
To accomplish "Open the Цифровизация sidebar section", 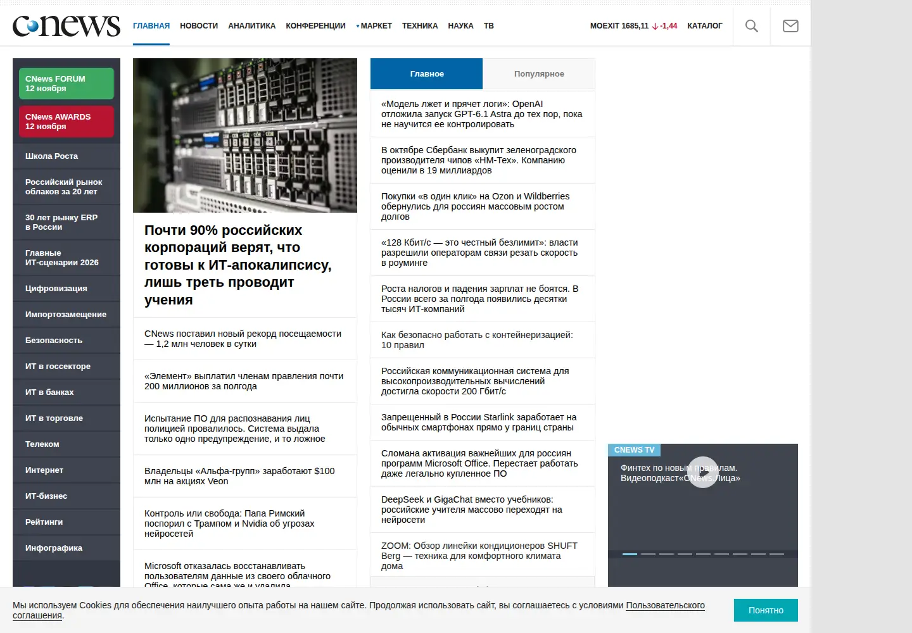I will [x=66, y=289].
